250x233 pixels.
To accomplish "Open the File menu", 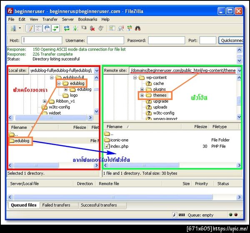I will pyautogui.click(x=11, y=19).
